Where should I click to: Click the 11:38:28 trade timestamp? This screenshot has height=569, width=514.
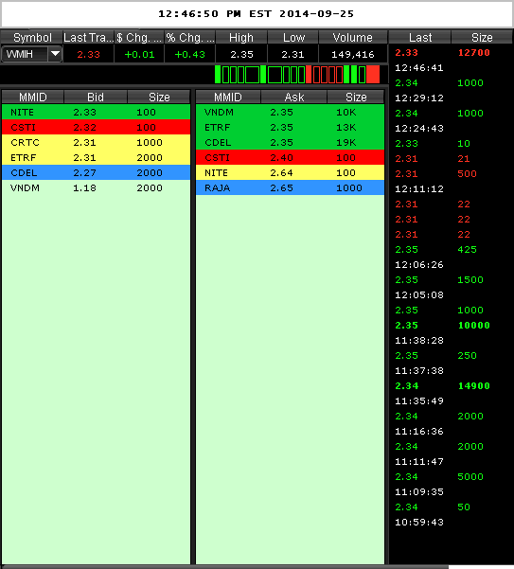(419, 341)
